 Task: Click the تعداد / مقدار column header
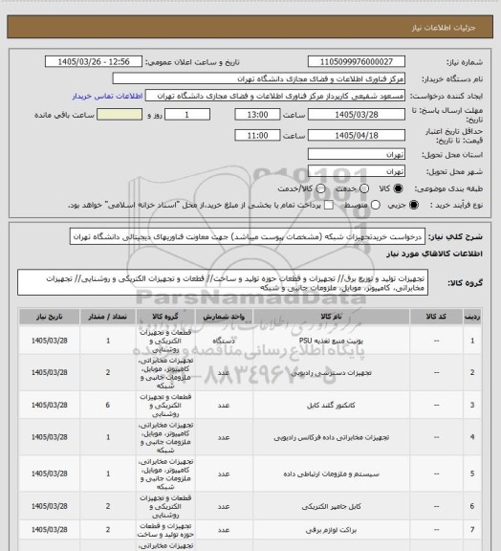(x=108, y=317)
